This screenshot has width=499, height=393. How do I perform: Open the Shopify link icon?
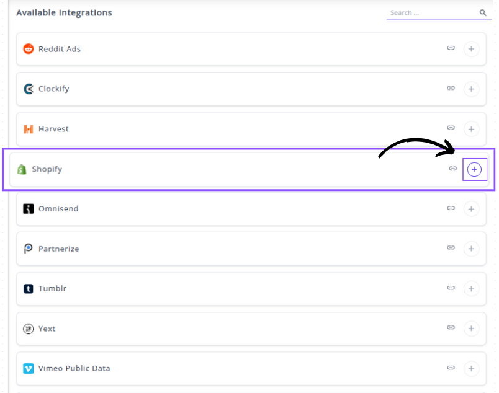[x=453, y=169]
